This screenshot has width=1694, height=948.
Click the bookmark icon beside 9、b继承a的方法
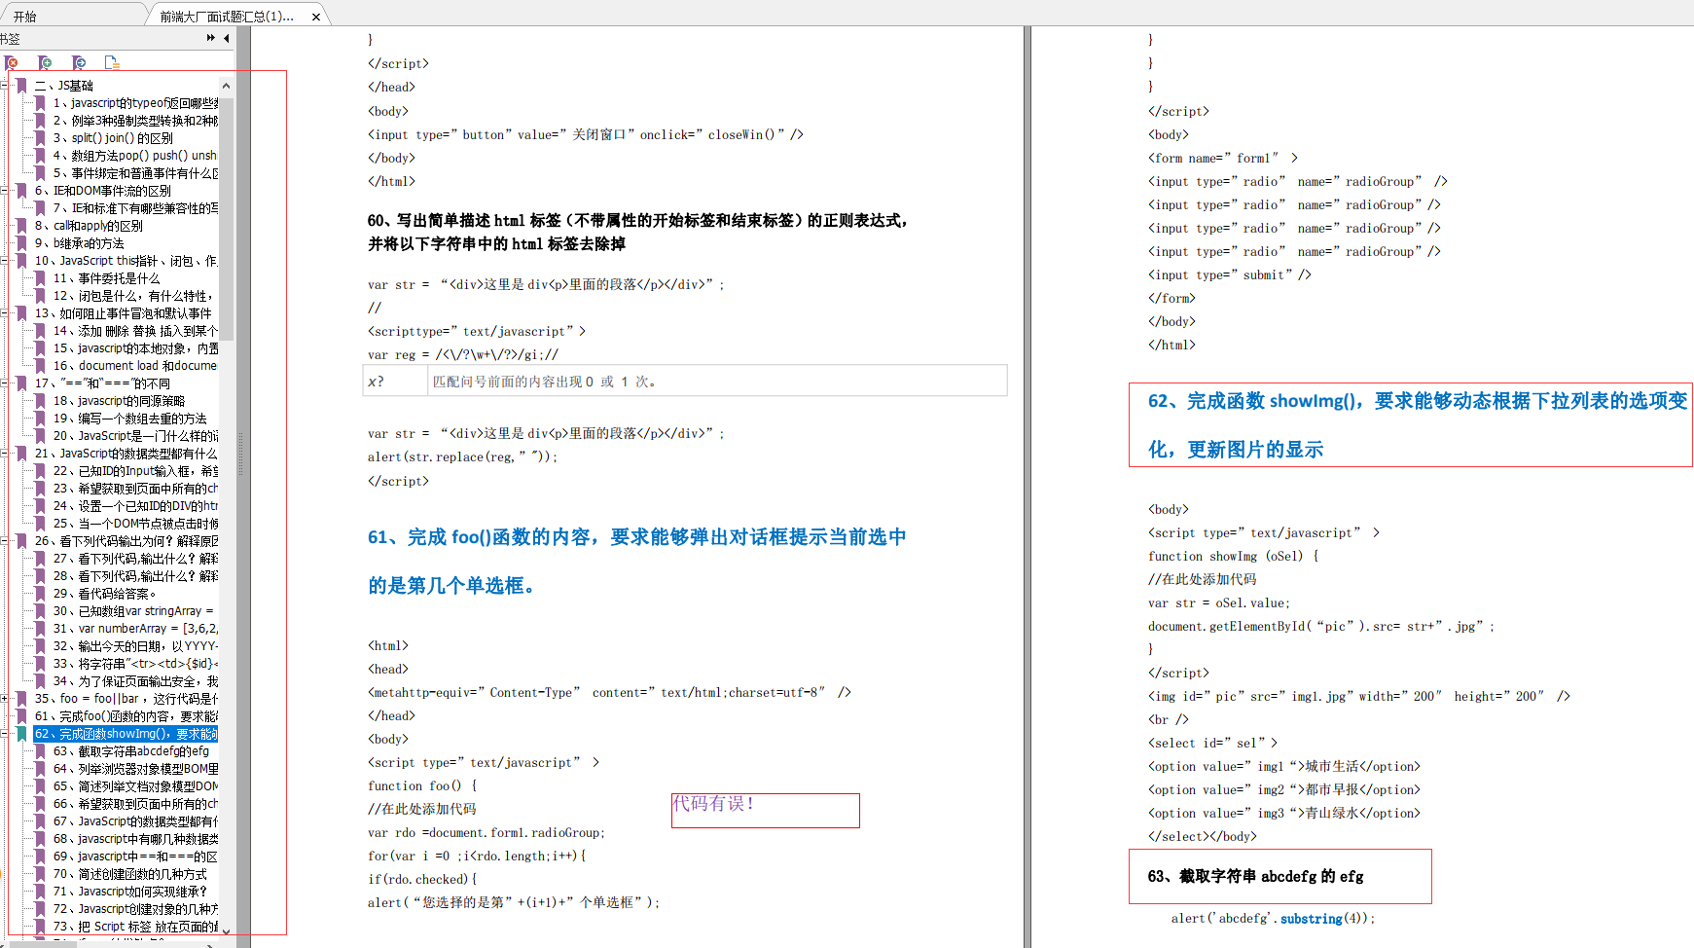(21, 243)
